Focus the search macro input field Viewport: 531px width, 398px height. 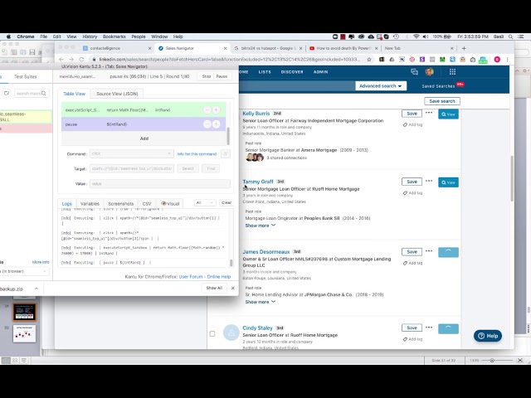click(x=32, y=93)
